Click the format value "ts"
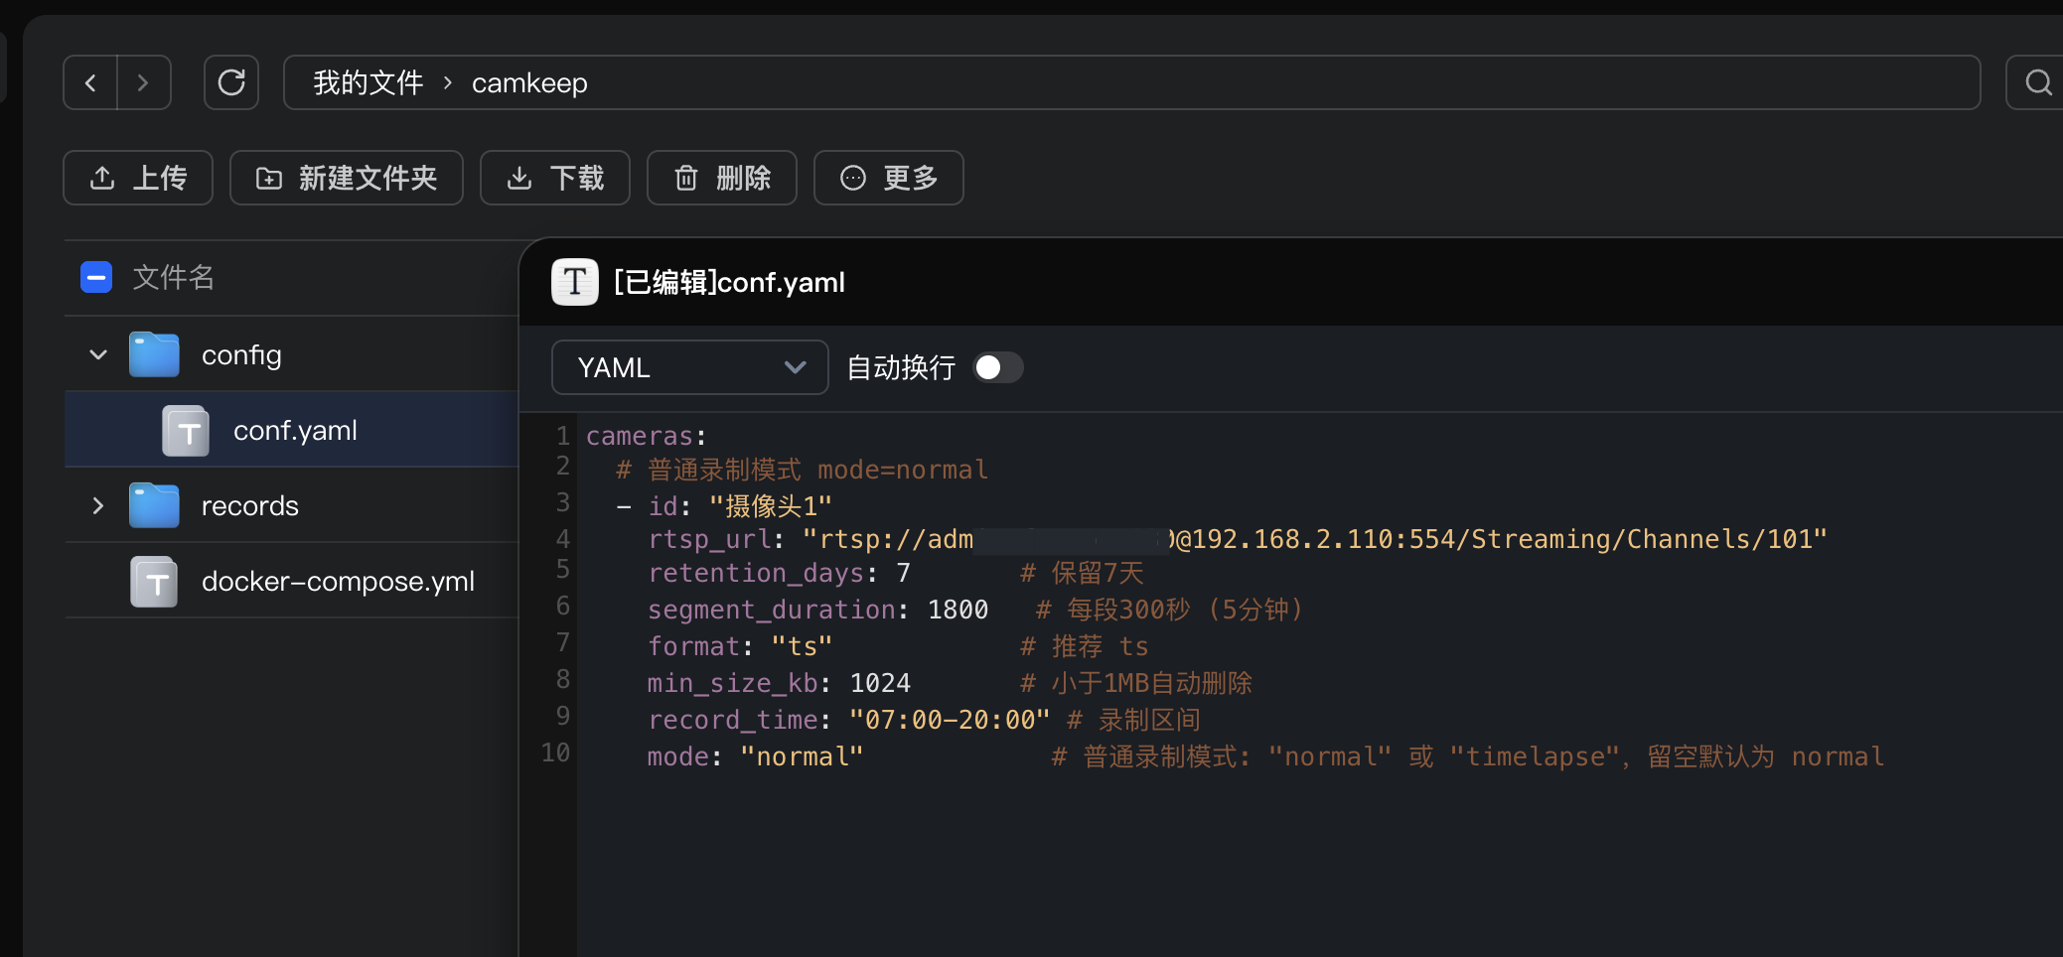This screenshot has height=957, width=2063. 802,646
